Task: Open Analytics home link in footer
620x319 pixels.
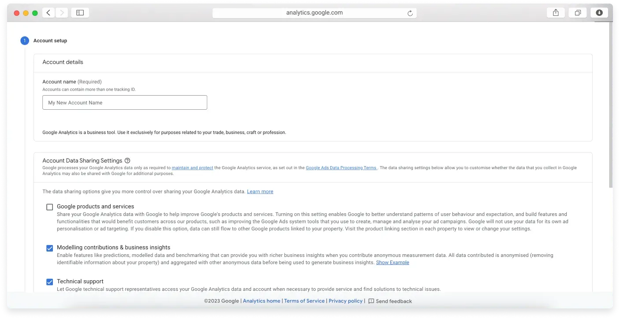Action: (261, 301)
